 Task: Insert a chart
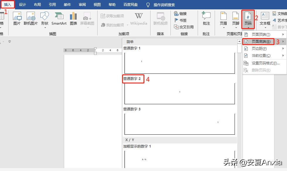(73, 18)
